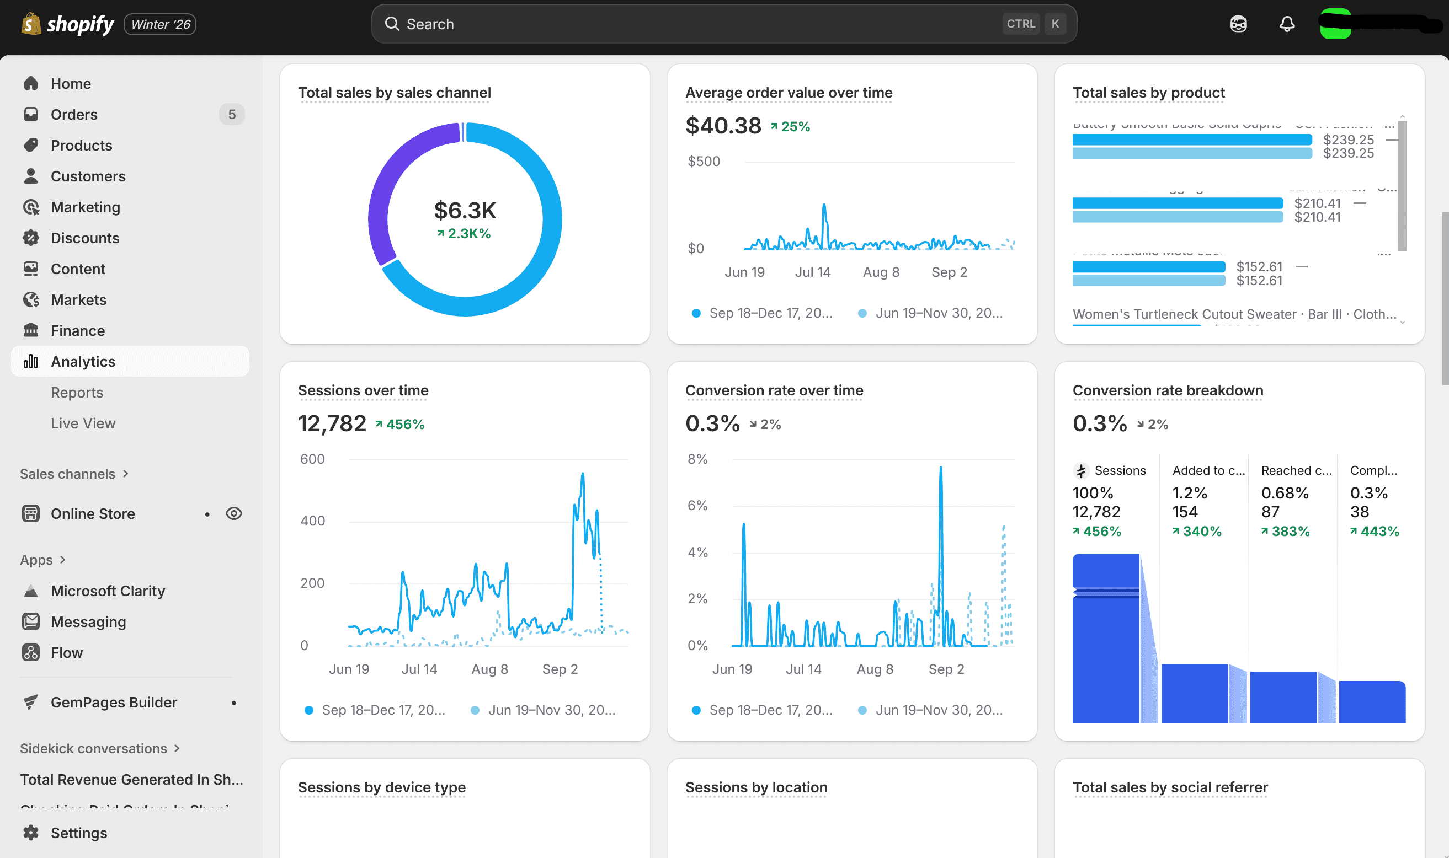Image resolution: width=1449 pixels, height=858 pixels.
Task: Open the Flow app
Action: coord(67,652)
